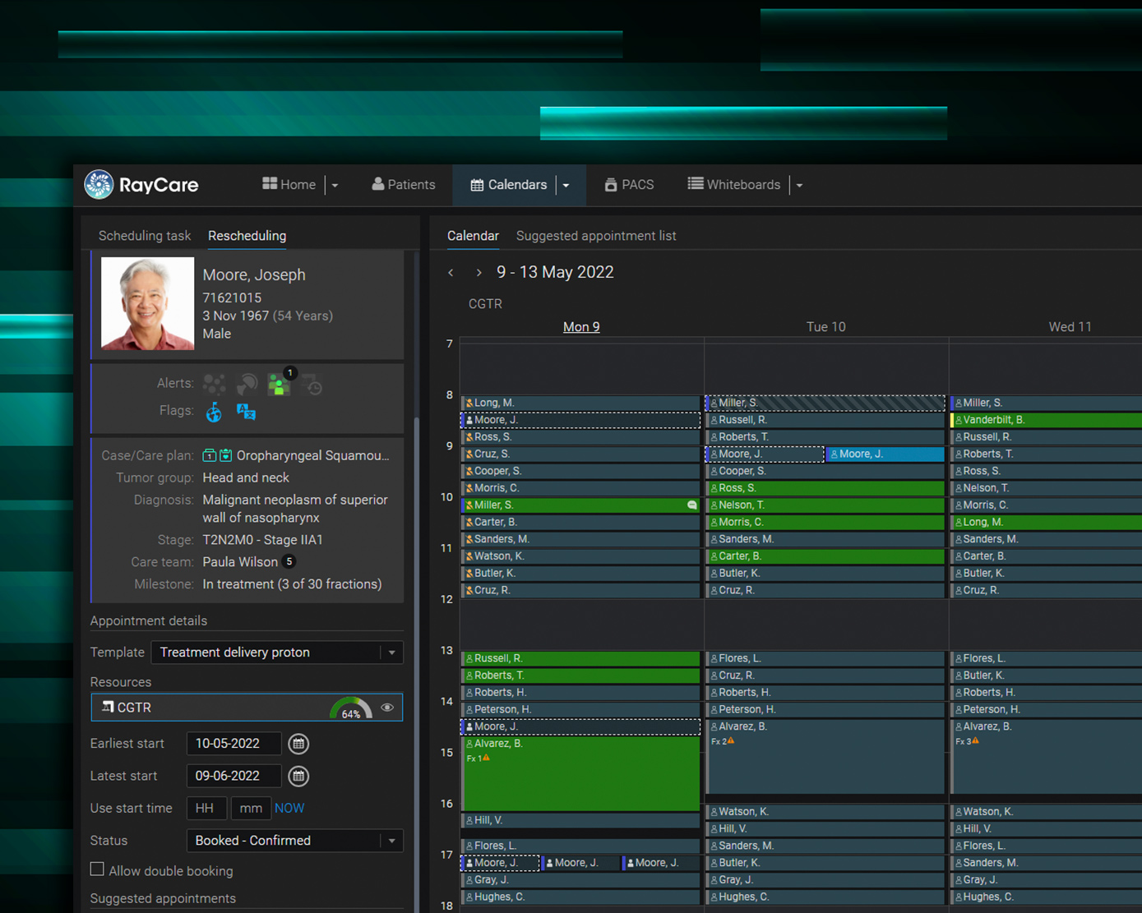Toggle CGTR resource visibility eye
Screen dimensions: 1142x913
[387, 708]
